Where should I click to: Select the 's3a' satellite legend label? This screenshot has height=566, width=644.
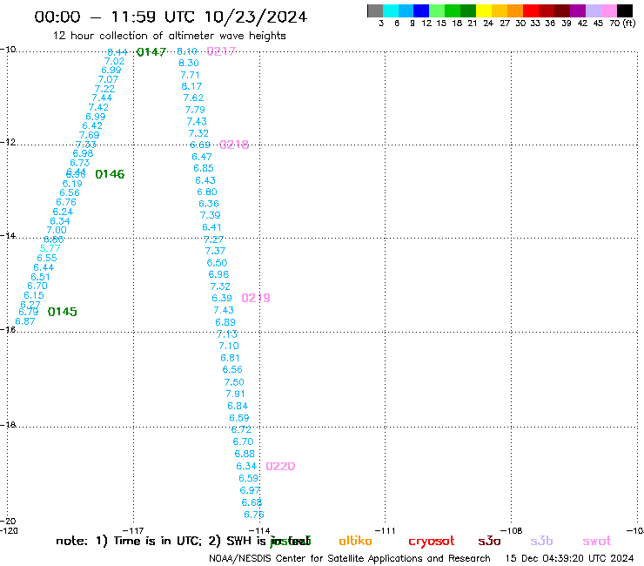point(489,542)
